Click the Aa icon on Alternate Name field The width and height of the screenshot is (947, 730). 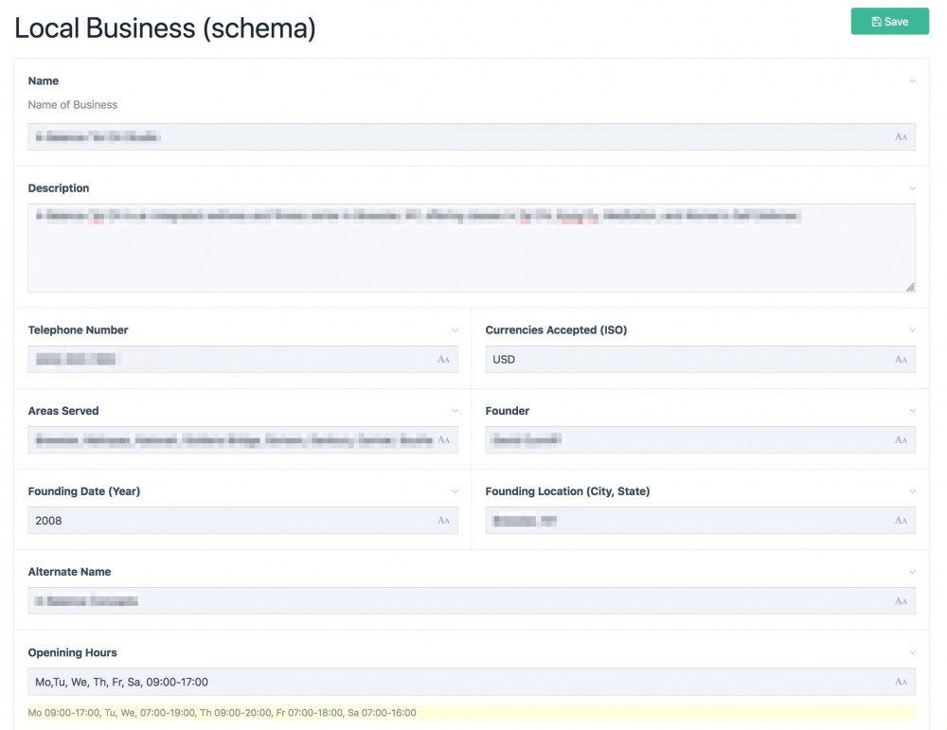(901, 600)
